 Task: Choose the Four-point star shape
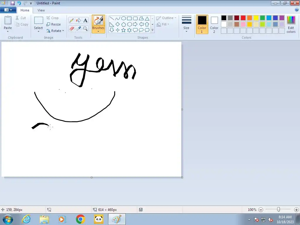[x=118, y=30]
